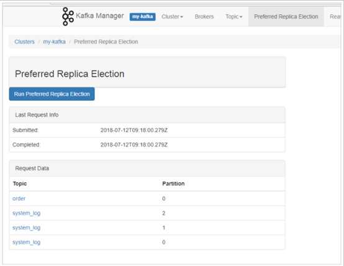Go to Clusters breadcrumb link
This screenshot has width=344, height=266.
[25, 42]
